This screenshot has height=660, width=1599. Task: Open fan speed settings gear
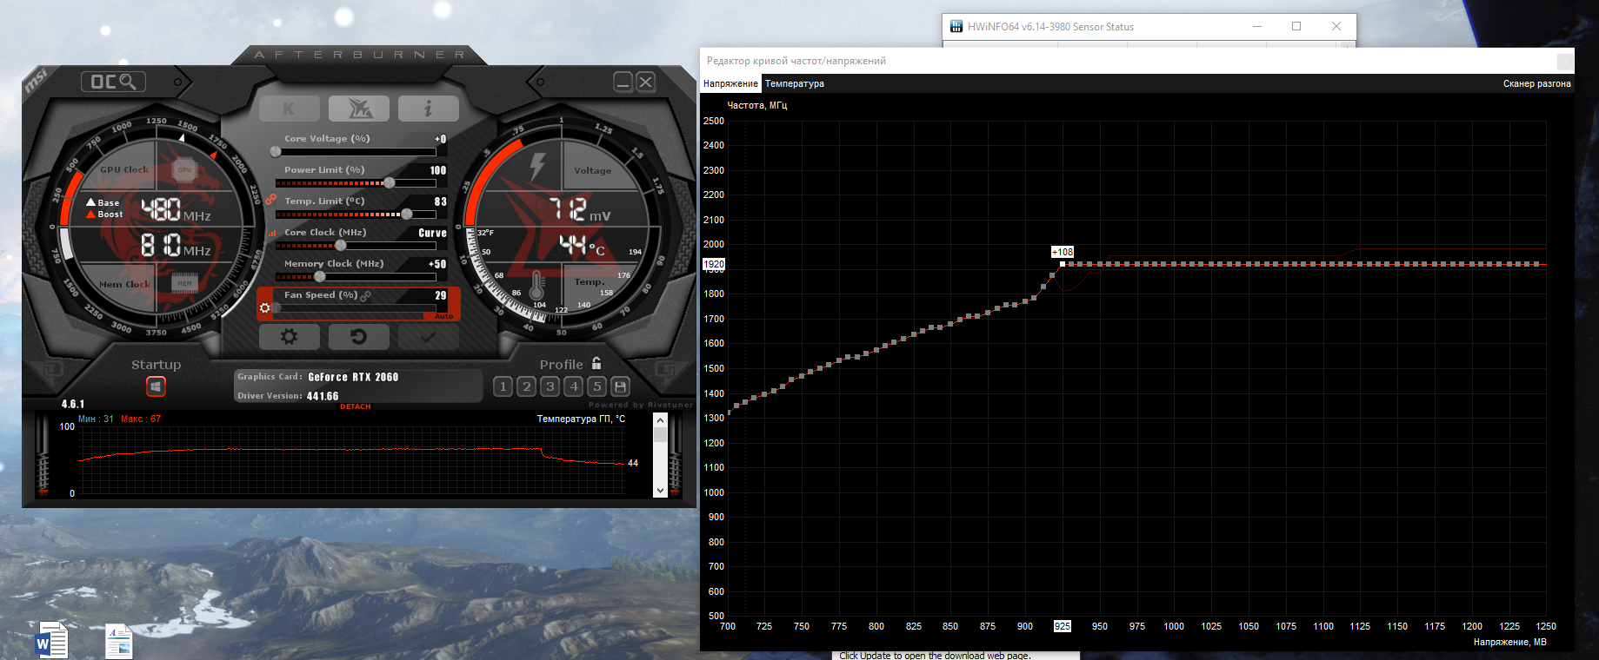pos(265,307)
